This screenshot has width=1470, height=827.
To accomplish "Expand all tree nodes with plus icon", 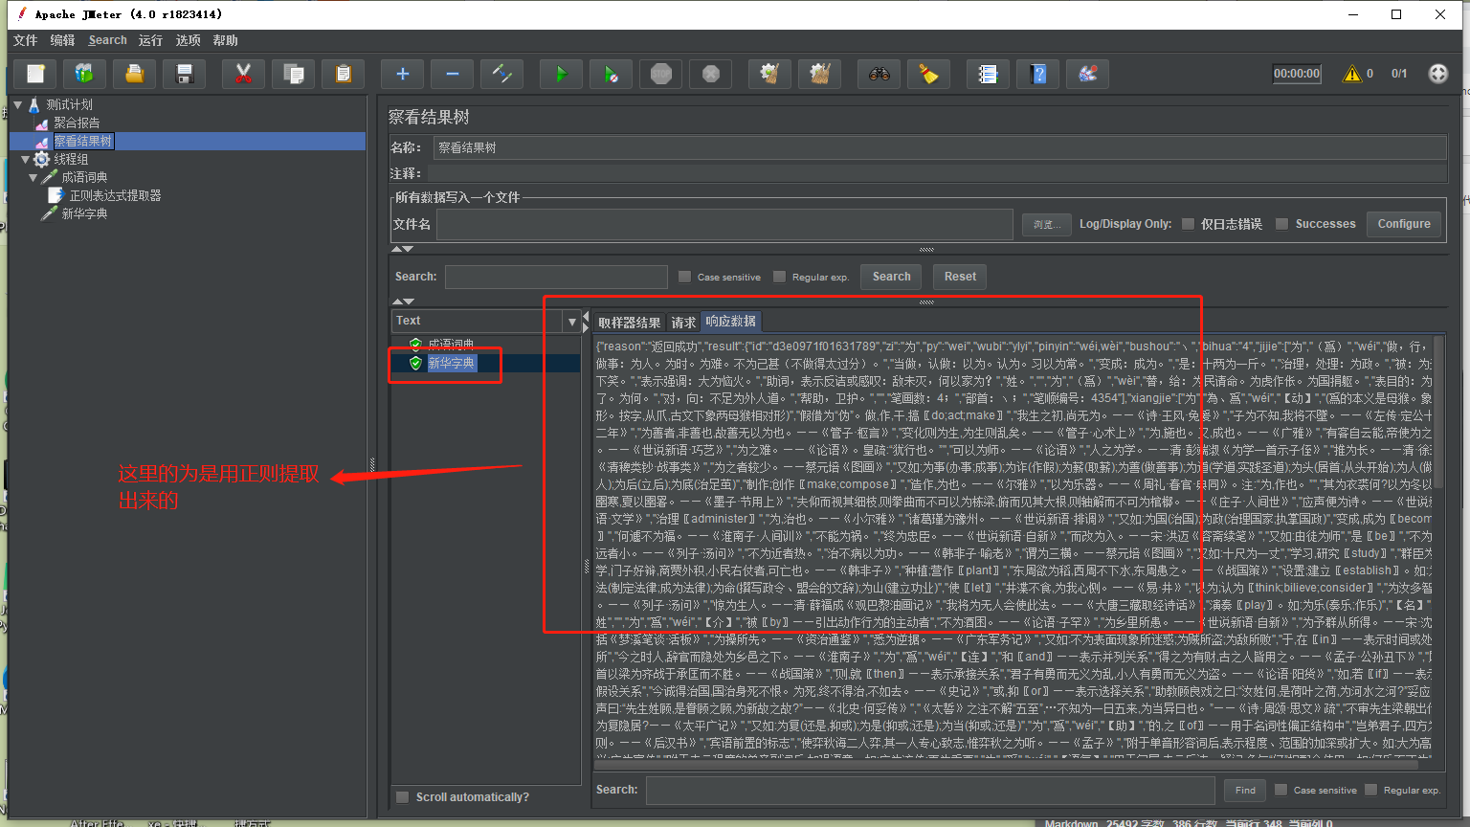I will point(402,74).
